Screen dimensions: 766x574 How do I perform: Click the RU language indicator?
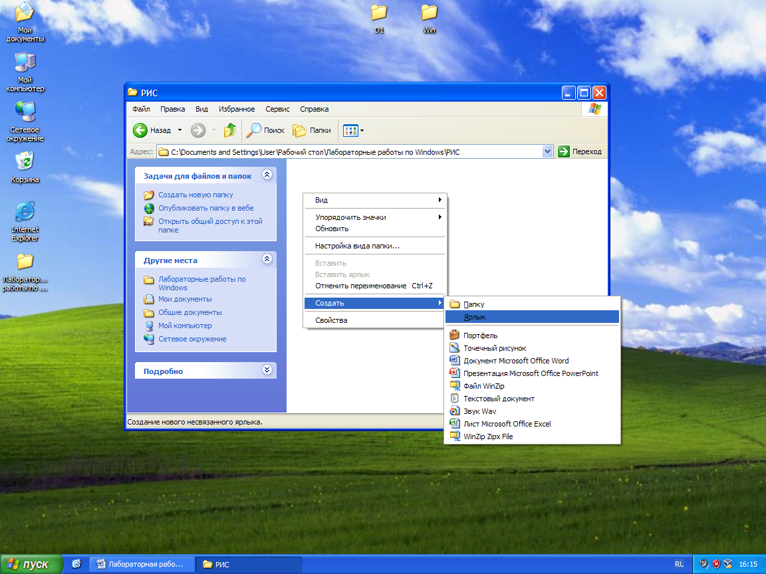(679, 564)
